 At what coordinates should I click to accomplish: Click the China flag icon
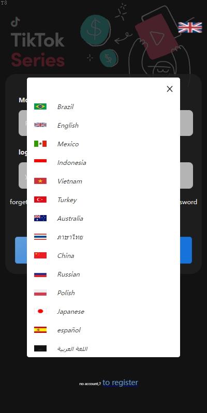40,255
